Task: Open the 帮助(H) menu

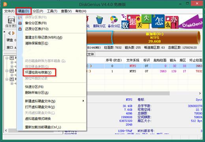Action: 81,11
